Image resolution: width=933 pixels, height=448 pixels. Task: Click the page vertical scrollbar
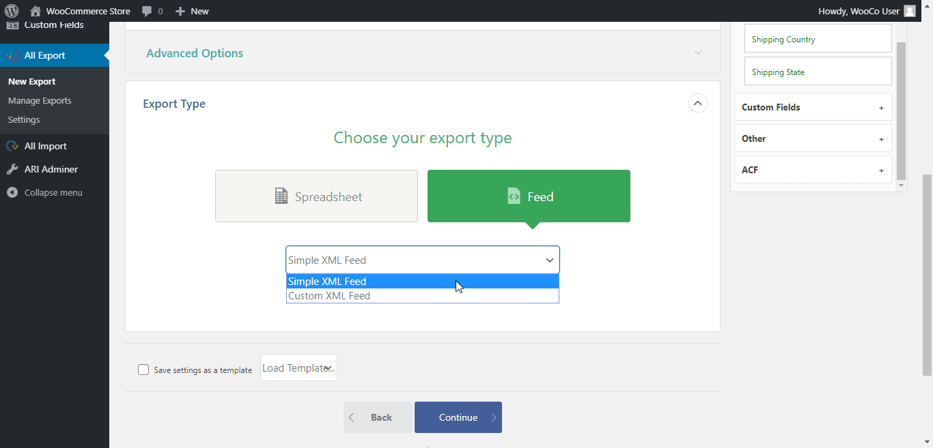[927, 275]
